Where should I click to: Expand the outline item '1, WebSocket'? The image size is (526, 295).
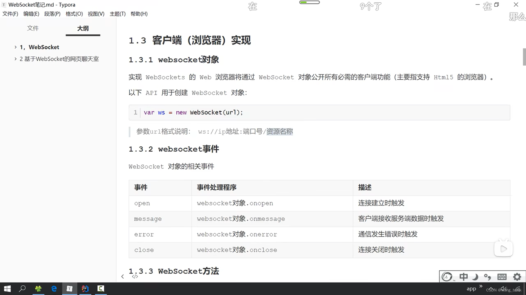coord(16,47)
